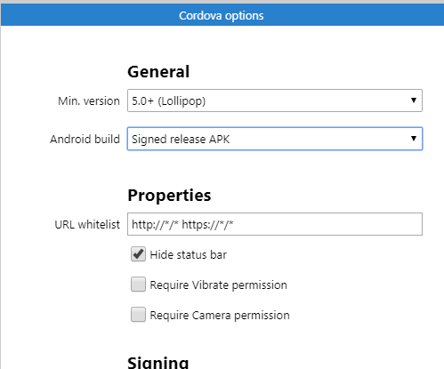Enable Require Vibrate permission checkbox
Screen dimensions: 444x369
click(x=138, y=285)
